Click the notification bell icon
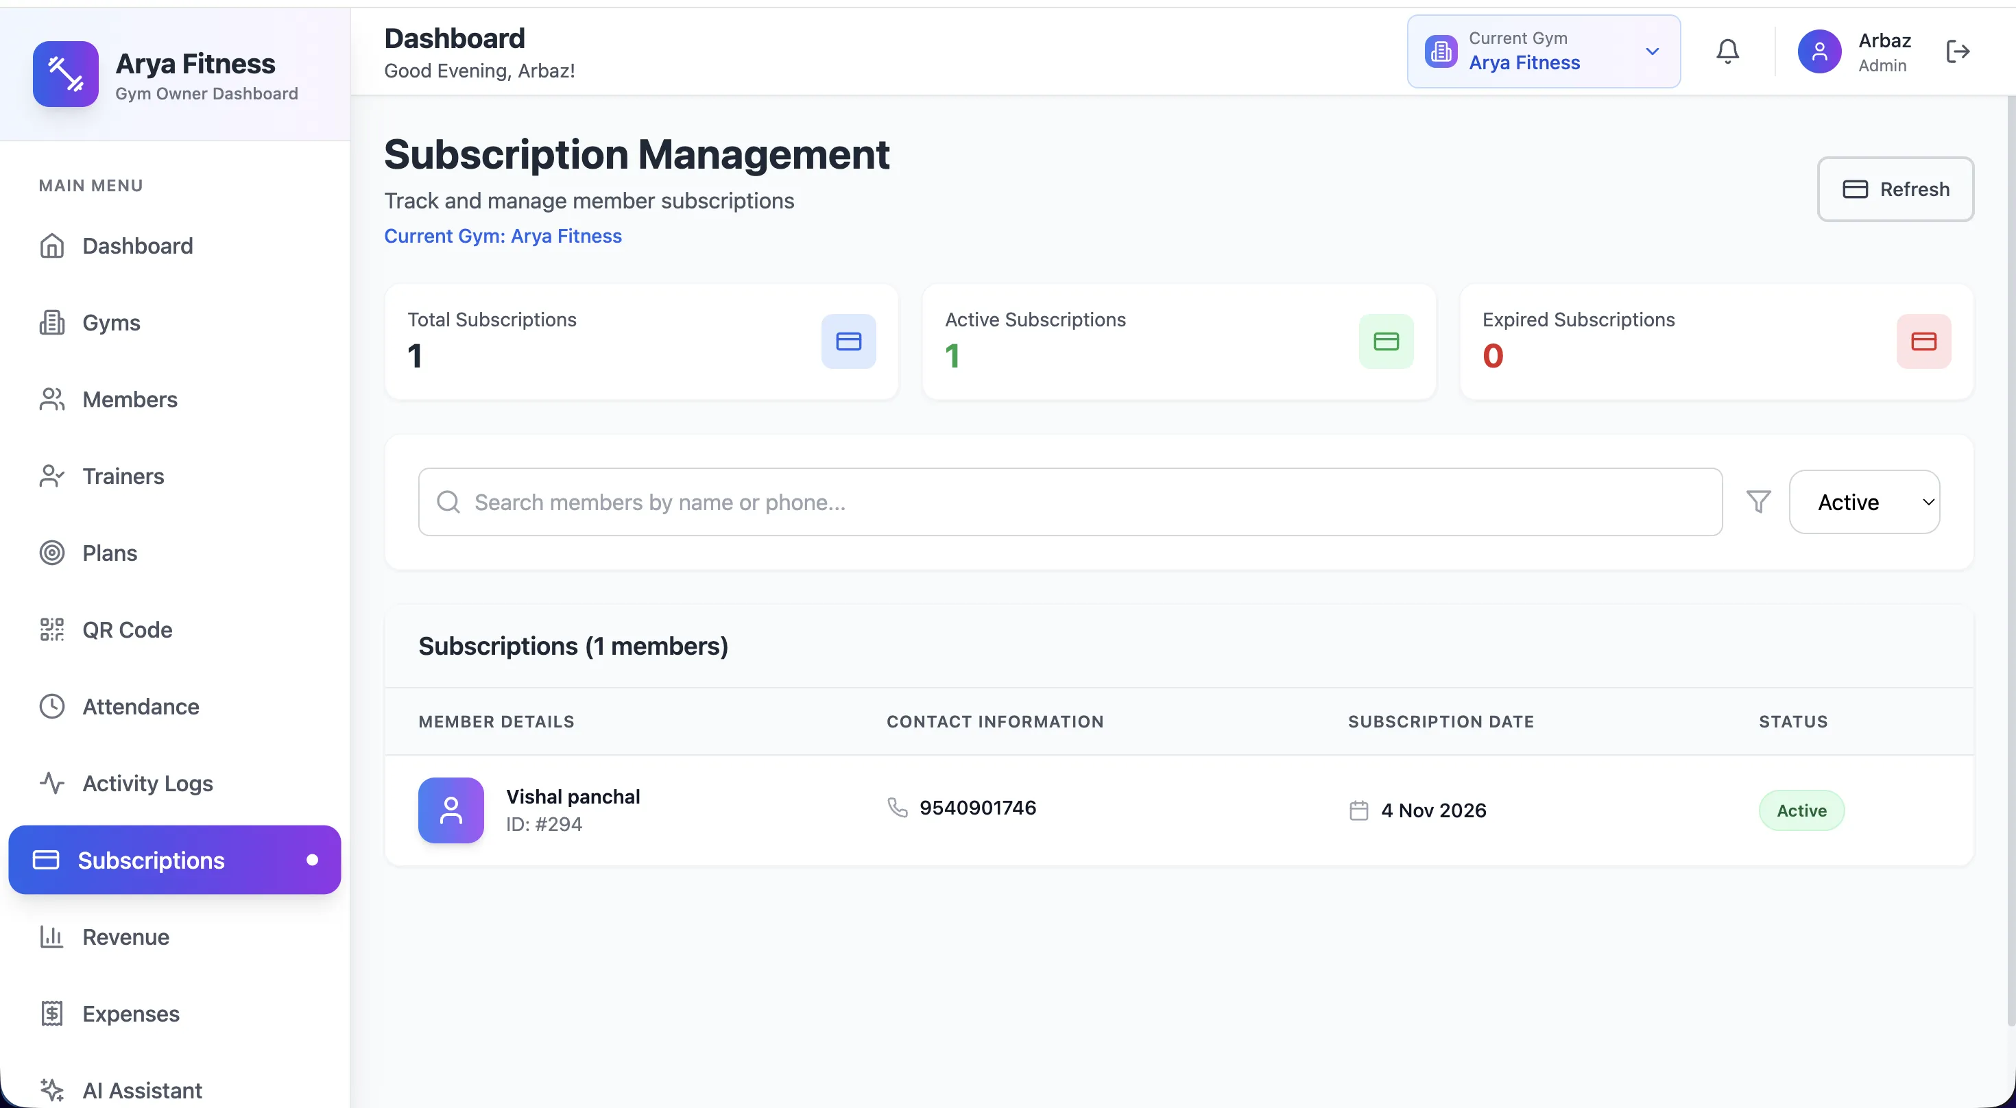This screenshot has height=1108, width=2016. point(1727,51)
